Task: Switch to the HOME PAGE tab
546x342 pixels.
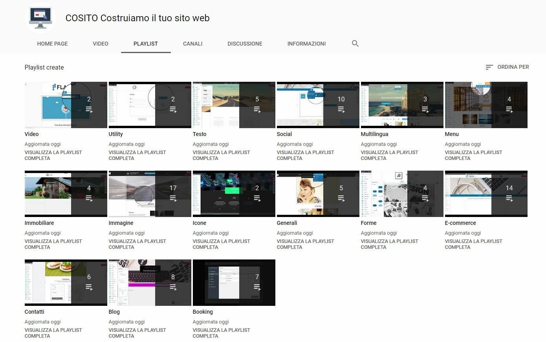Action: [52, 44]
